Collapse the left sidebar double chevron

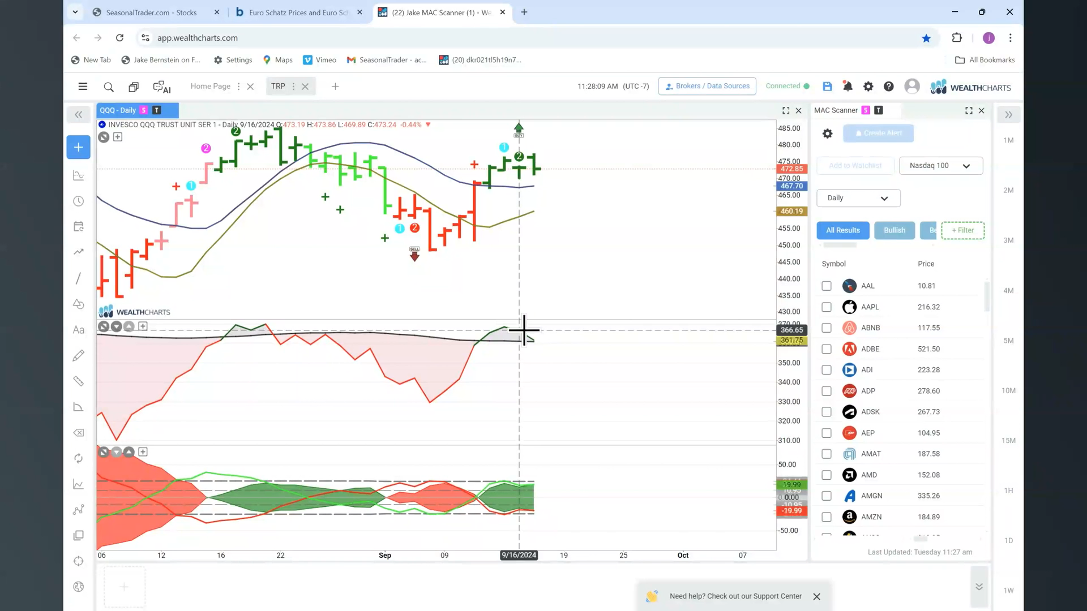click(x=79, y=115)
